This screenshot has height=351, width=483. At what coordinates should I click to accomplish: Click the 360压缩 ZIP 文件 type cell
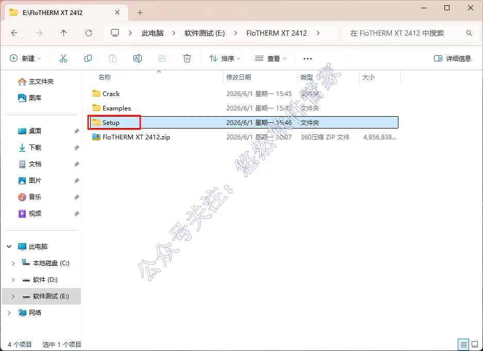coord(325,137)
